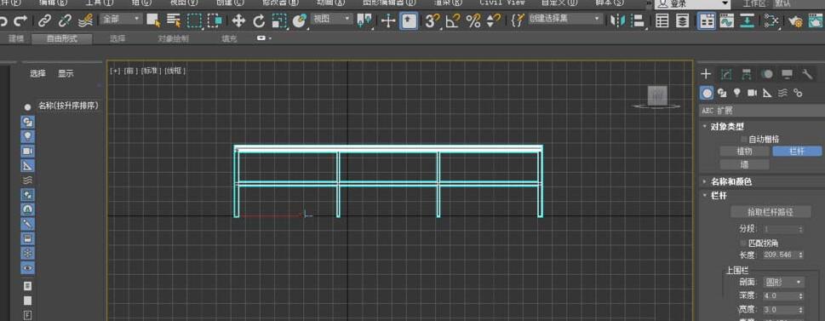825x321 pixels.
Task: Open the 全部 selection filter dropdown
Action: (x=122, y=19)
